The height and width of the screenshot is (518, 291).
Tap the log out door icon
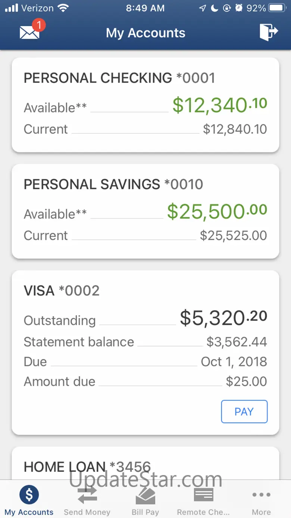click(269, 32)
